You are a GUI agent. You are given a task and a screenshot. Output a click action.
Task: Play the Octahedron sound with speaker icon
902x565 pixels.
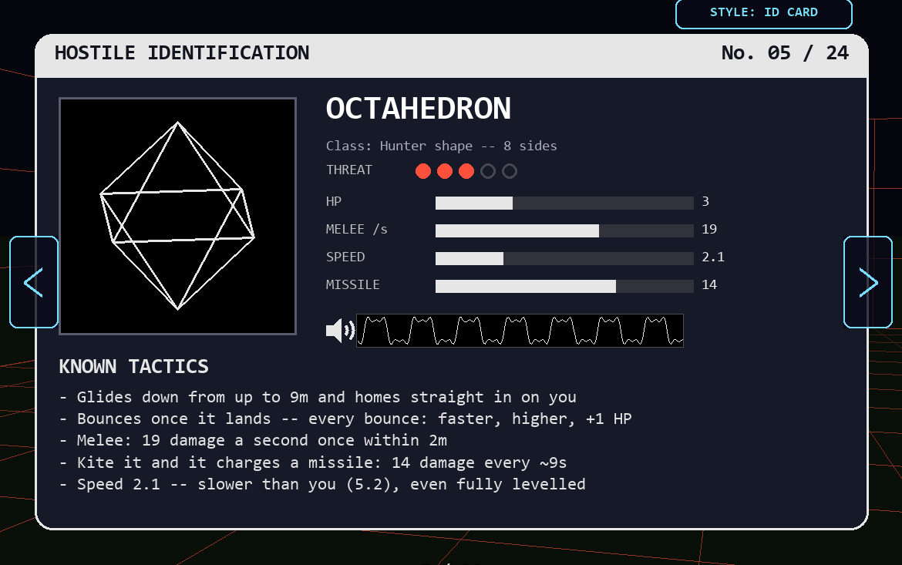click(x=340, y=331)
